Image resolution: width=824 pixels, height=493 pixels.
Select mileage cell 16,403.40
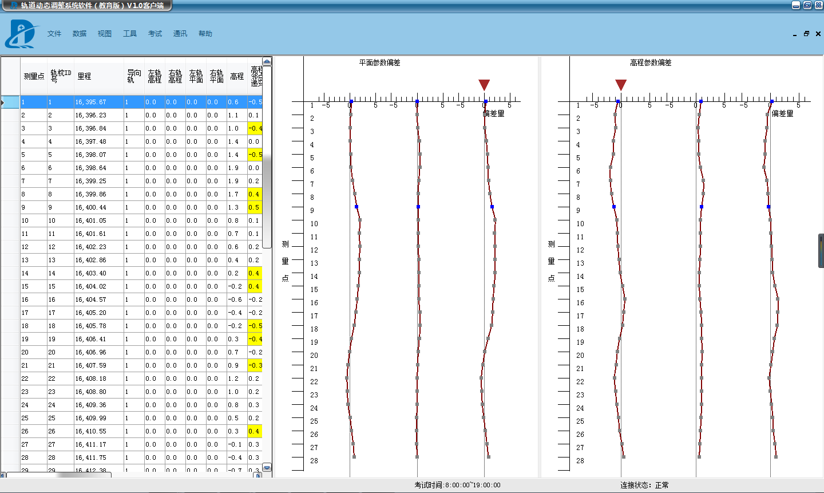pos(99,273)
